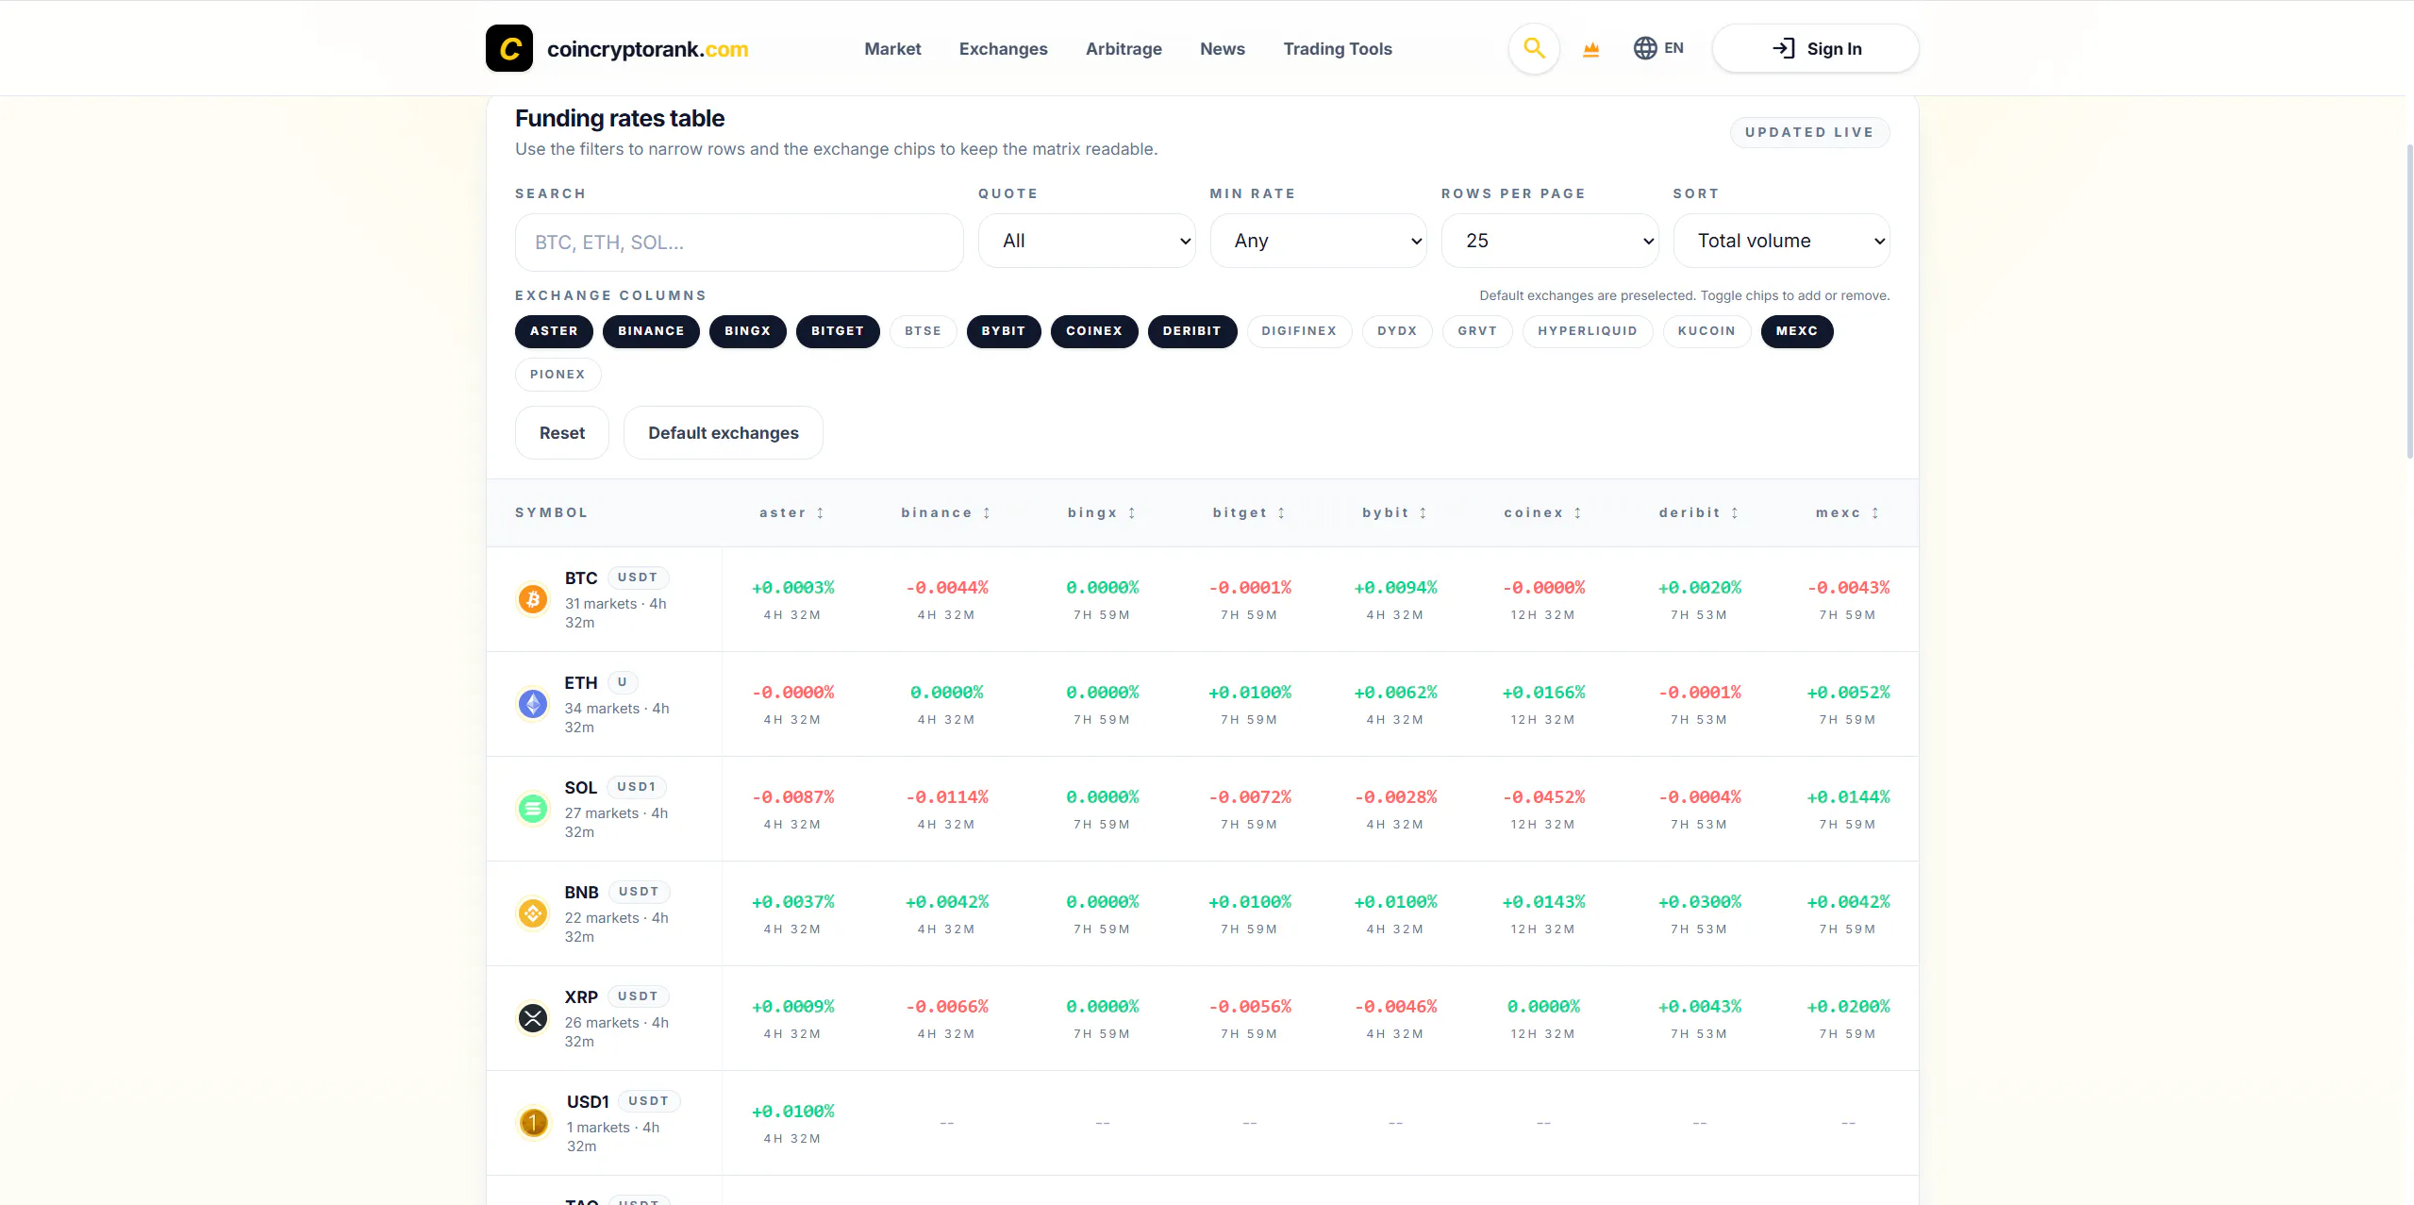Click the coincryptorank logo icon
This screenshot has width=2414, height=1205.
(509, 48)
